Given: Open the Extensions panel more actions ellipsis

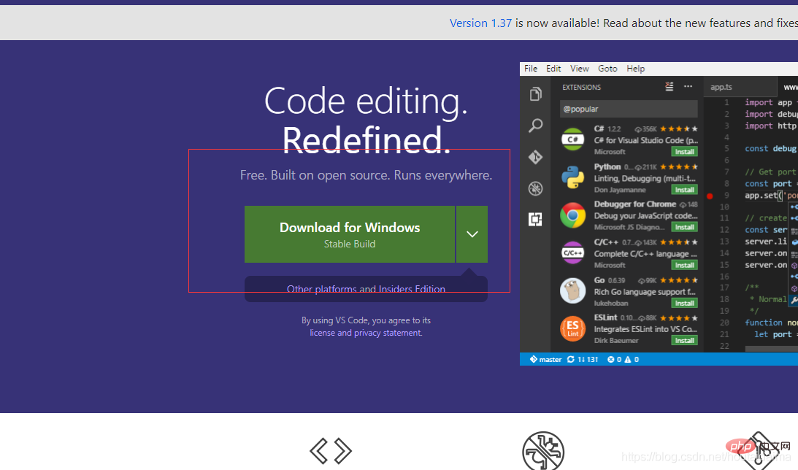Looking at the screenshot, I should coord(688,87).
